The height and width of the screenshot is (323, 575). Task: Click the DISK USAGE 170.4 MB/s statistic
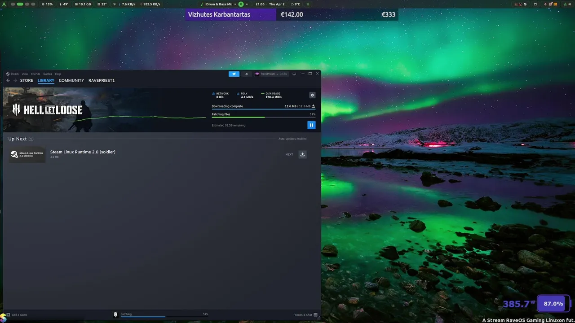pos(272,95)
